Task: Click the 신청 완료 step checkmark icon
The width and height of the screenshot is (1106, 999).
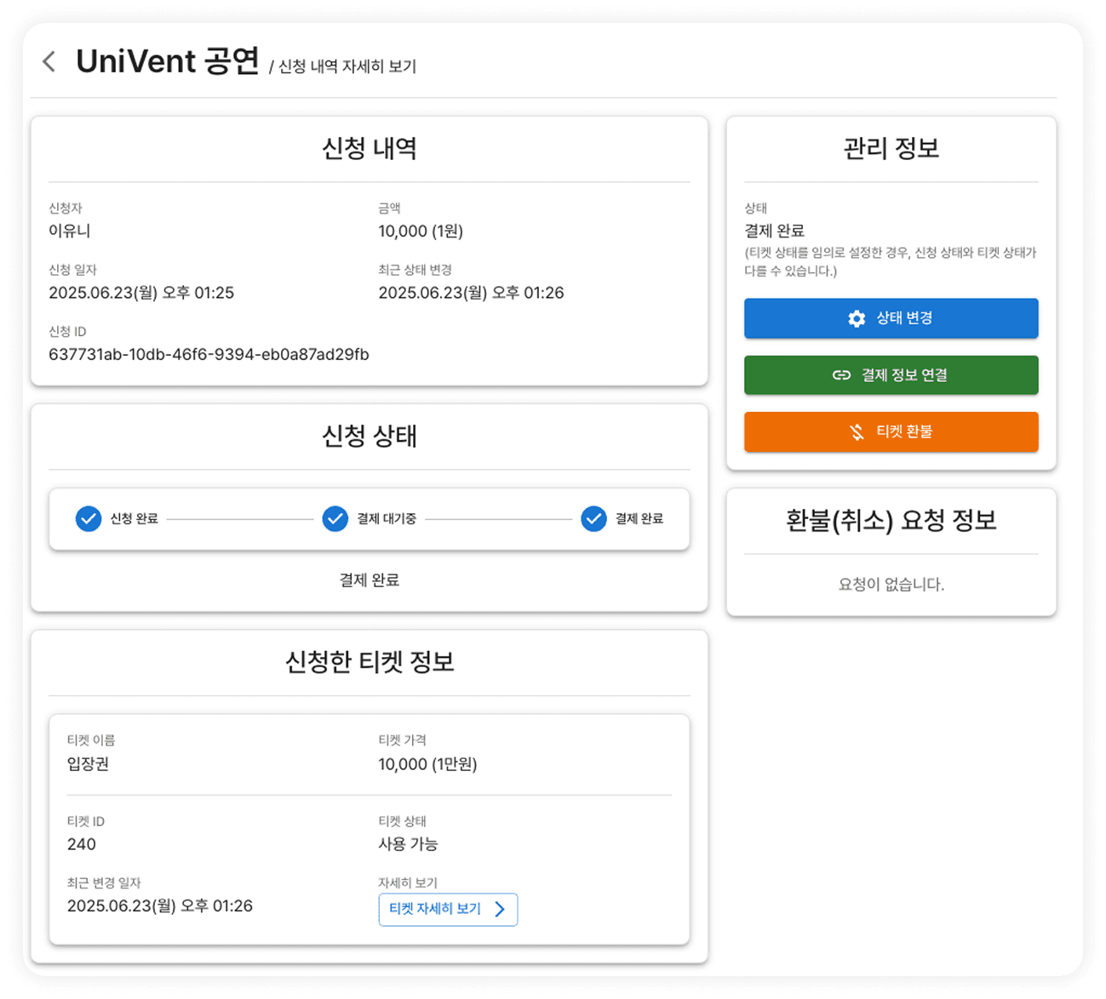Action: pyautogui.click(x=89, y=518)
